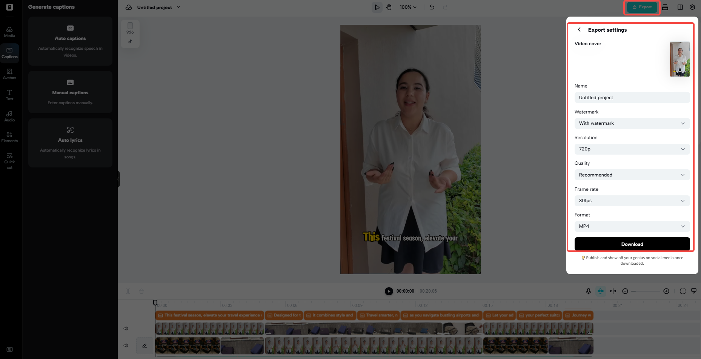Select the Auto captions option
701x359 pixels.
coord(70,41)
